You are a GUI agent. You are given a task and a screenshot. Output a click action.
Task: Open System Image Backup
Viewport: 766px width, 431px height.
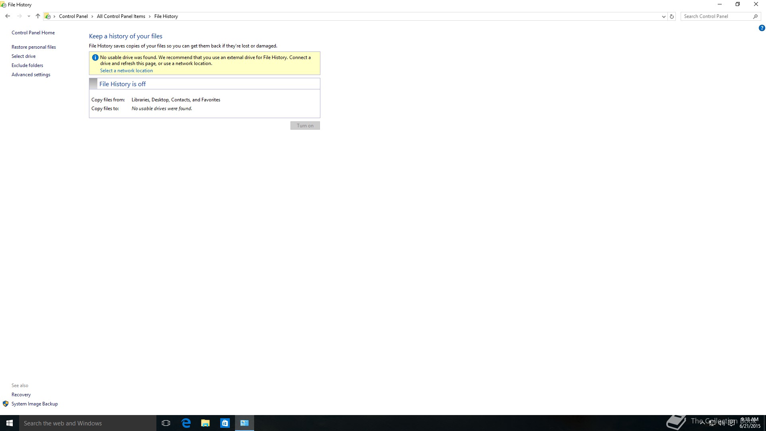coord(35,404)
